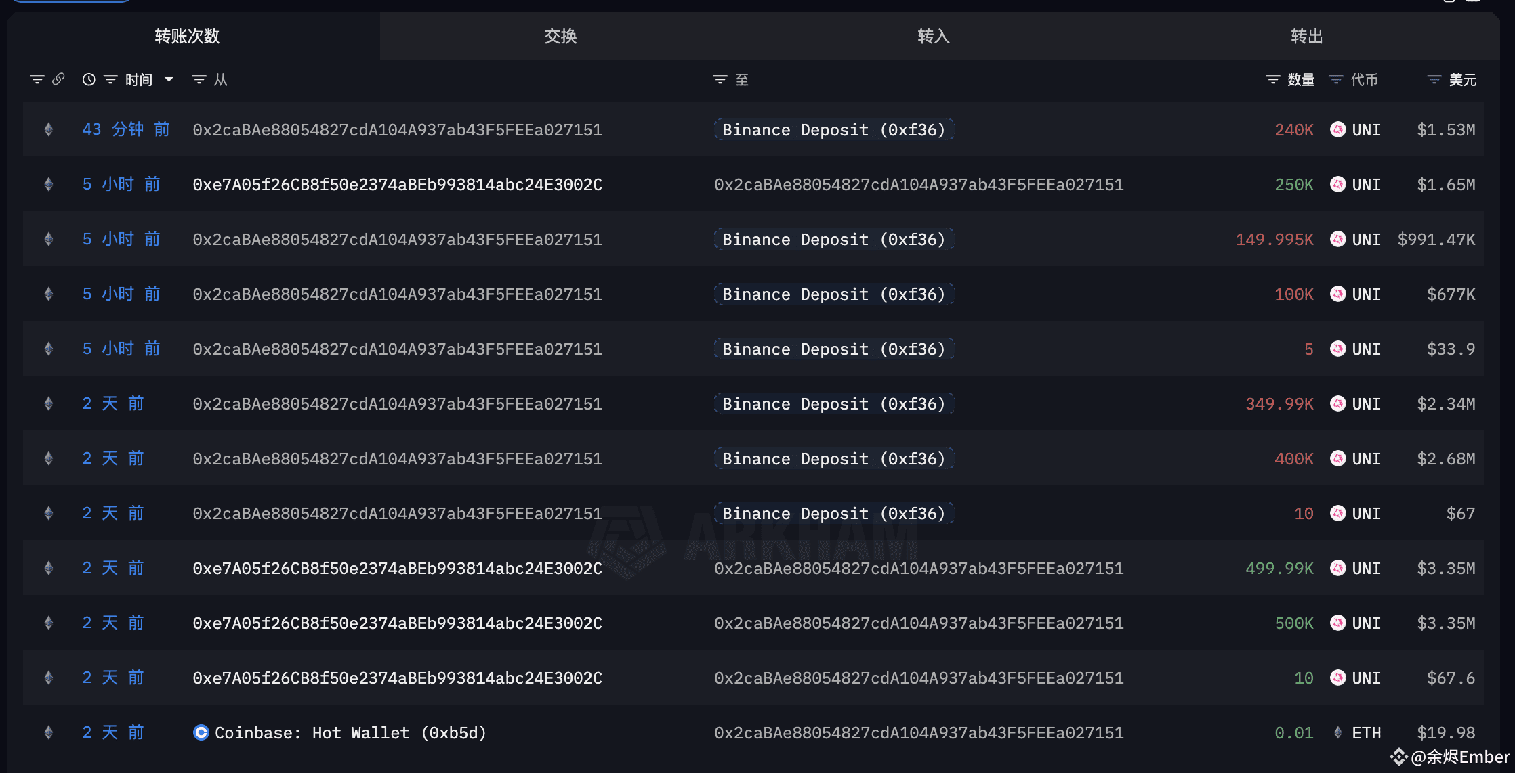Click the 43 分钟 前 timestamp link
This screenshot has width=1515, height=773.
(126, 129)
